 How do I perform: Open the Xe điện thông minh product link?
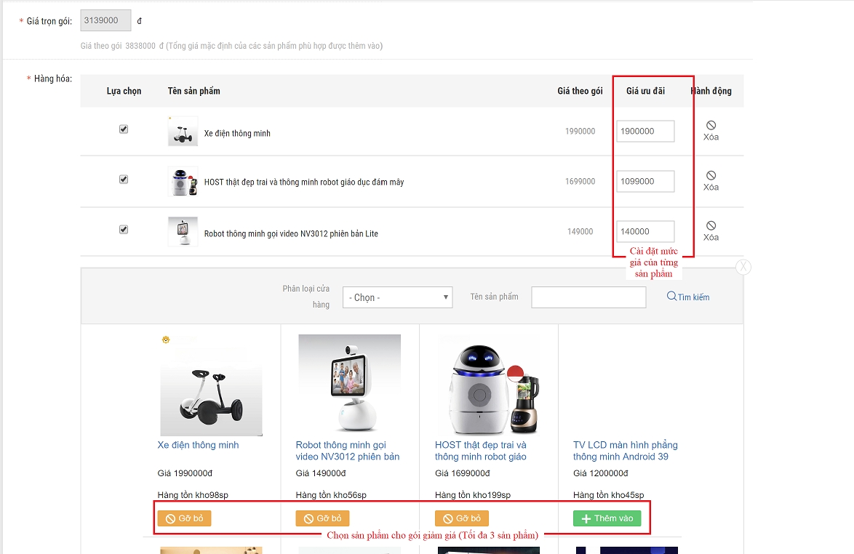click(x=198, y=445)
